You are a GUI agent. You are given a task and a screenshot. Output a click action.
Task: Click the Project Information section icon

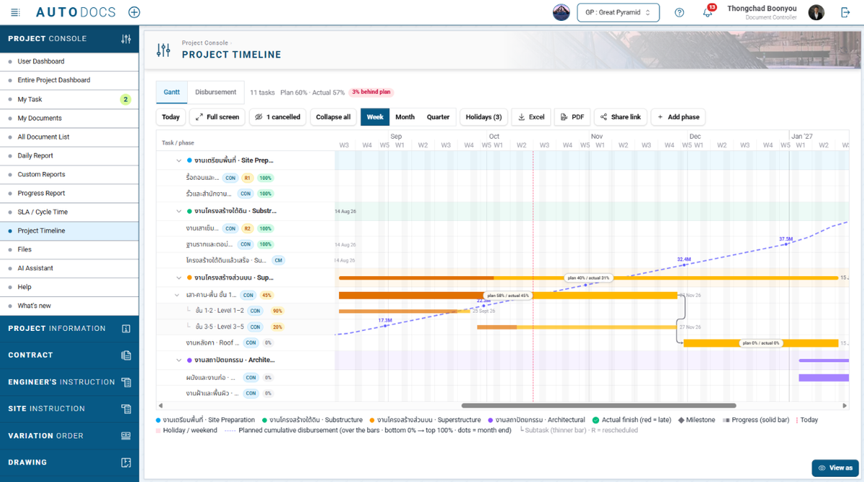pos(126,329)
